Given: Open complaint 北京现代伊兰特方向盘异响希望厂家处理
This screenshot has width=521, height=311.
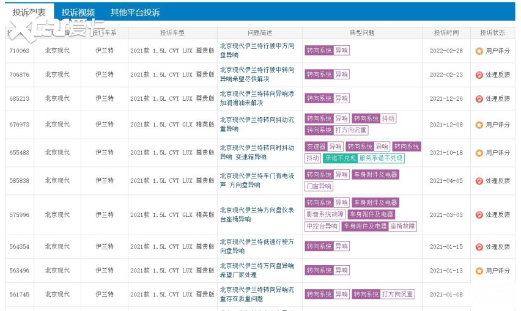Looking at the screenshot, I should click(x=257, y=270).
